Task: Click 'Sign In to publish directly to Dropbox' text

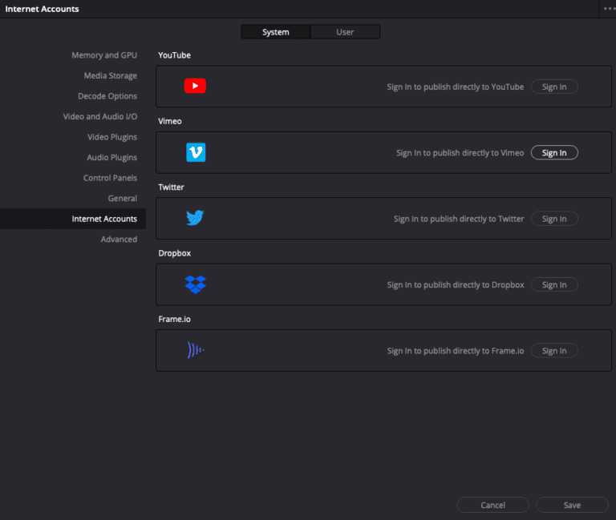Action: tap(456, 284)
